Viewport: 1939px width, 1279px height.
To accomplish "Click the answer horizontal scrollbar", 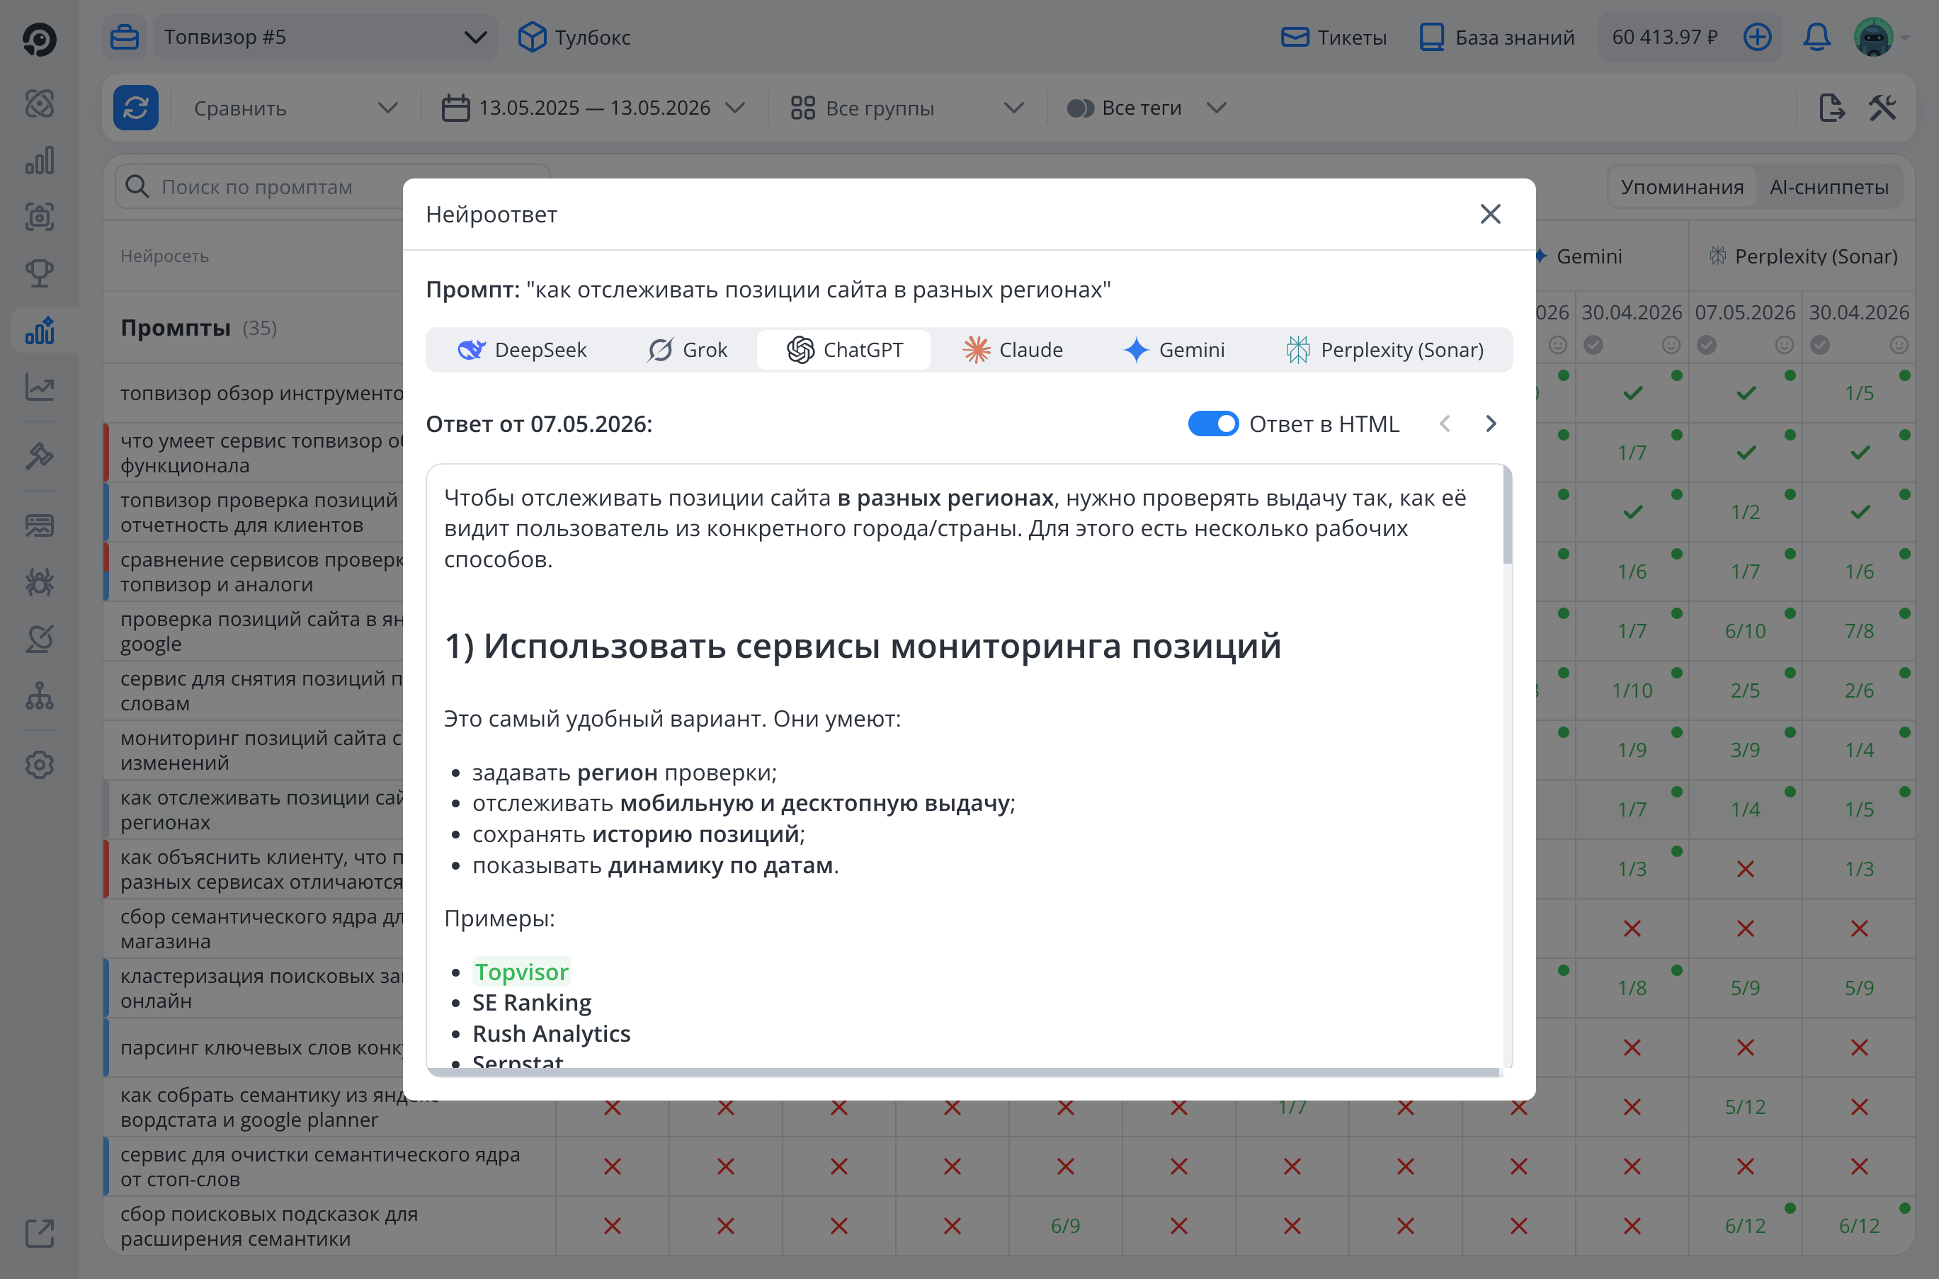I will [963, 1071].
